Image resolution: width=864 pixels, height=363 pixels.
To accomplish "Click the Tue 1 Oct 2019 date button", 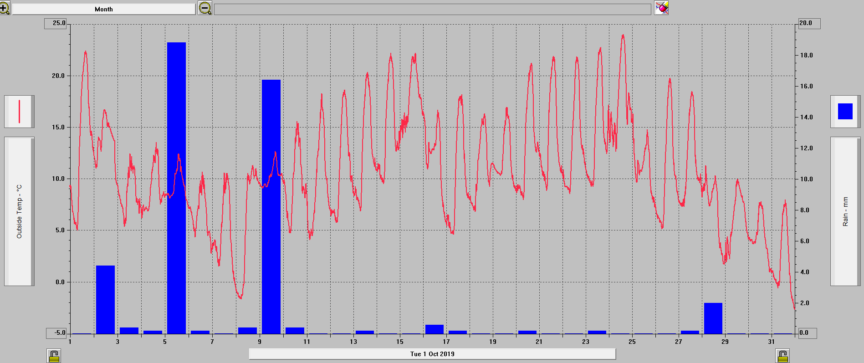I will point(432,354).
